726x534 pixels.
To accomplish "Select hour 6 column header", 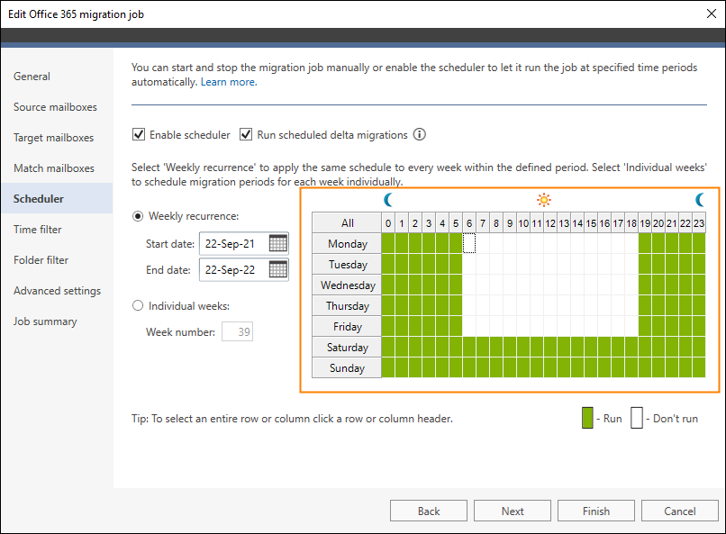I will [469, 223].
